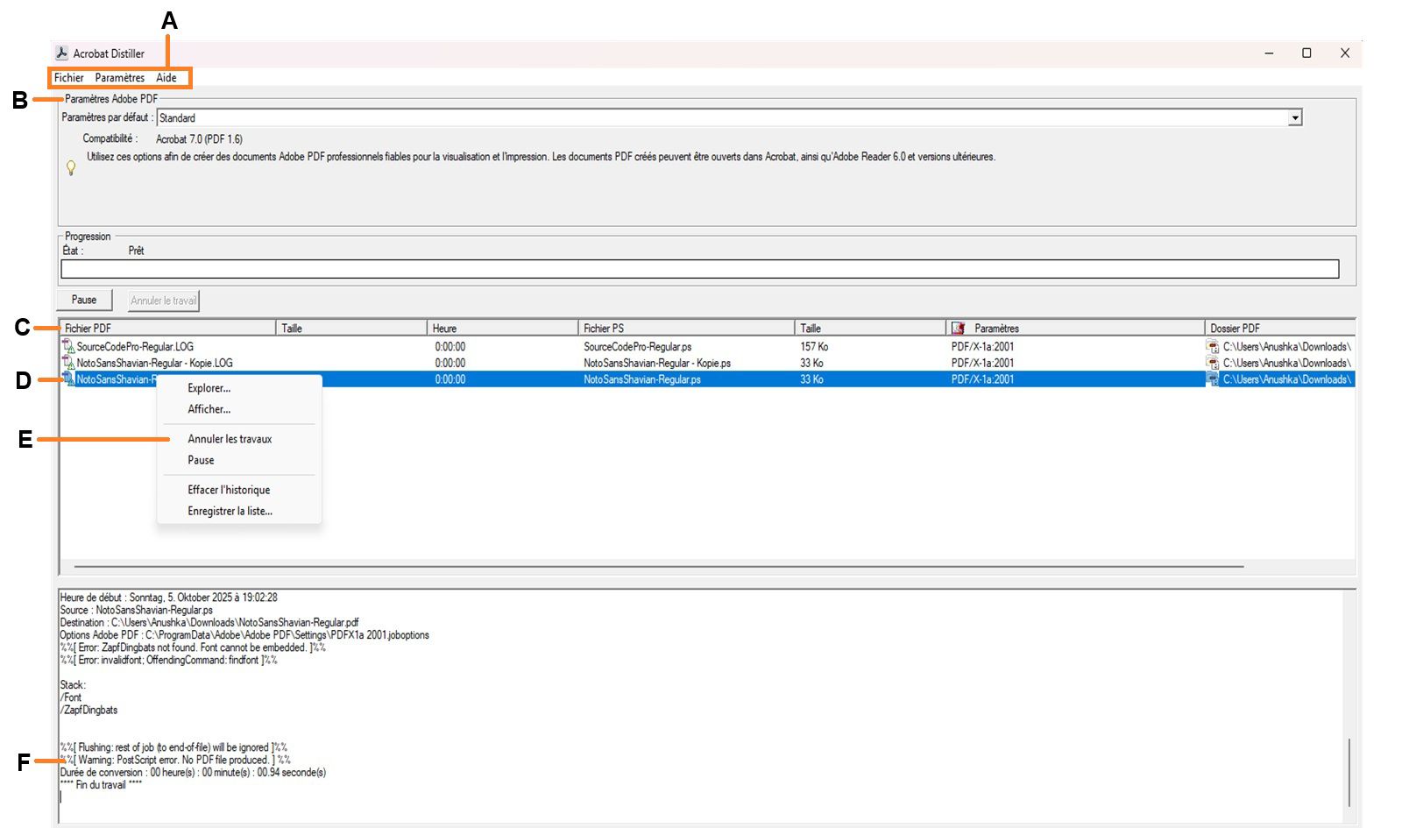This screenshot has width=1402, height=828.
Task: Click the Dossier PDF folder icon in Kopie row
Action: coord(1213,363)
